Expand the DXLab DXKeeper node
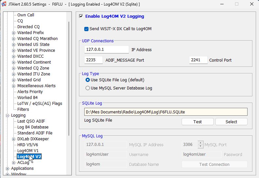This screenshot has height=178, width=259. pos(14,139)
